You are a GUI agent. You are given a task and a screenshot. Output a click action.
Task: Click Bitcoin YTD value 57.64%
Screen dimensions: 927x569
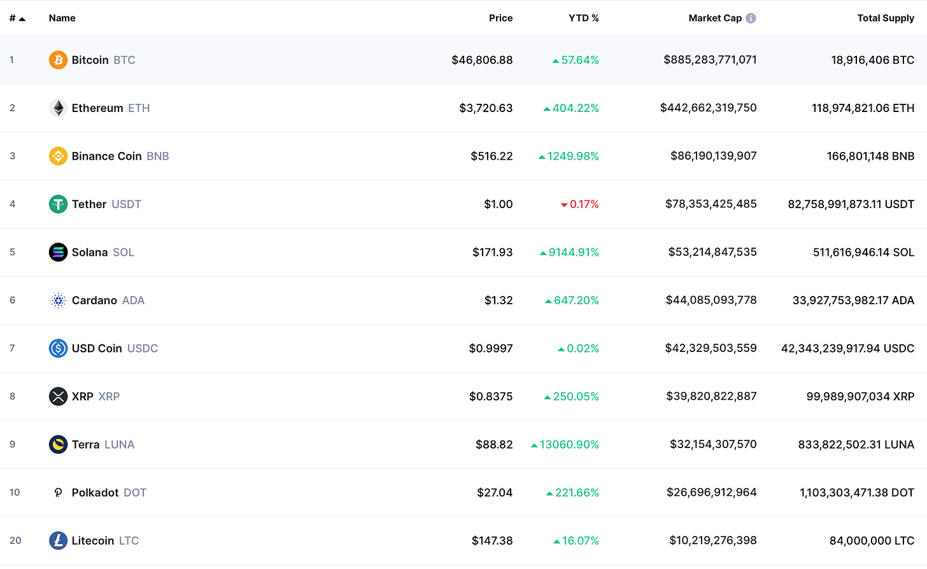pyautogui.click(x=576, y=60)
